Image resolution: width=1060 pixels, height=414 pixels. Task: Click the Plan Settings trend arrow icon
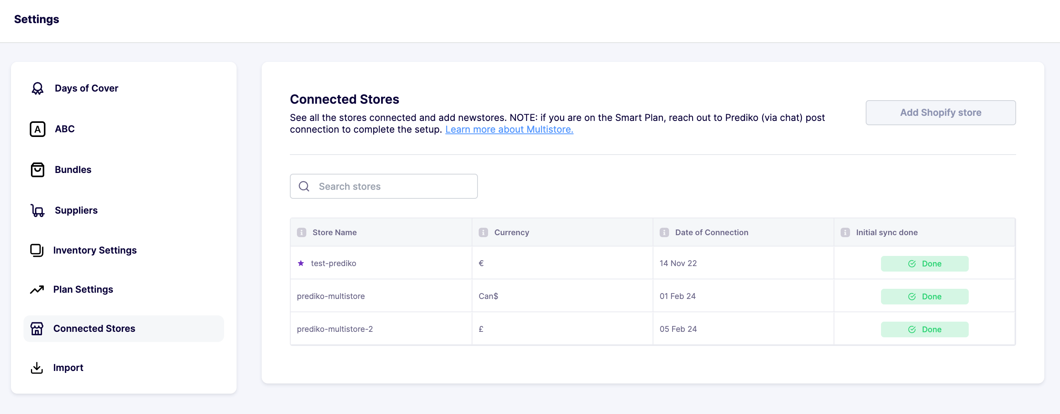[36, 290]
